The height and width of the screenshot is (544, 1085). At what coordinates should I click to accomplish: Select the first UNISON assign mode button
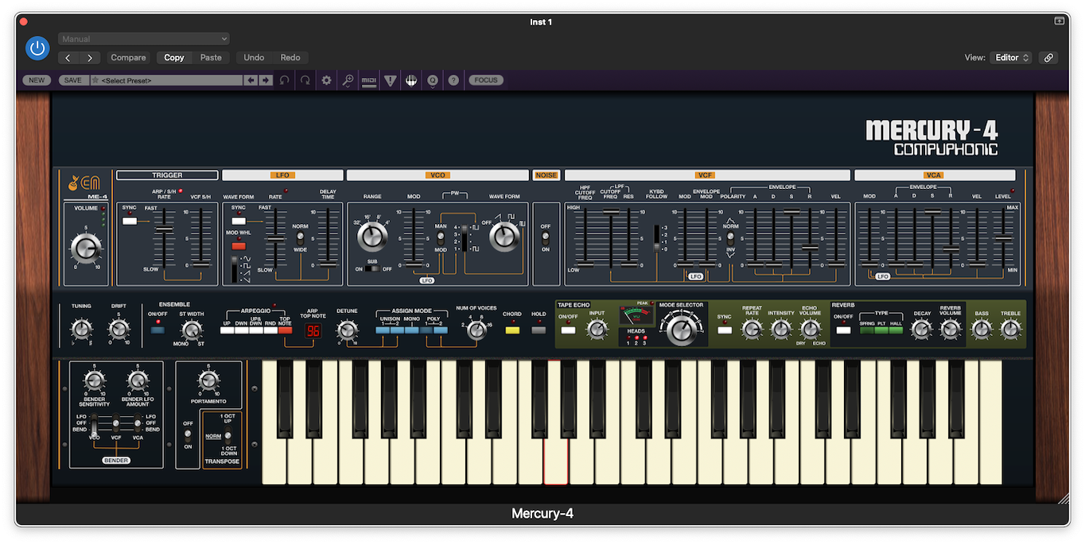(x=383, y=330)
